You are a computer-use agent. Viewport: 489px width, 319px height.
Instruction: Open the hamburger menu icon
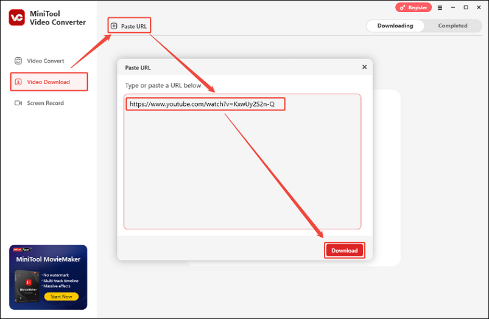[440, 7]
